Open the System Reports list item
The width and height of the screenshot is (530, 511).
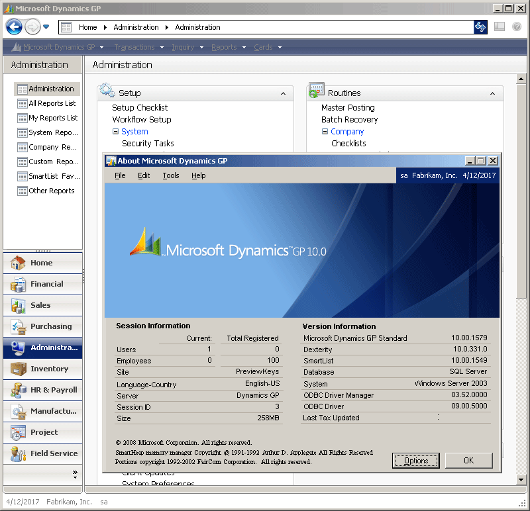(x=48, y=132)
